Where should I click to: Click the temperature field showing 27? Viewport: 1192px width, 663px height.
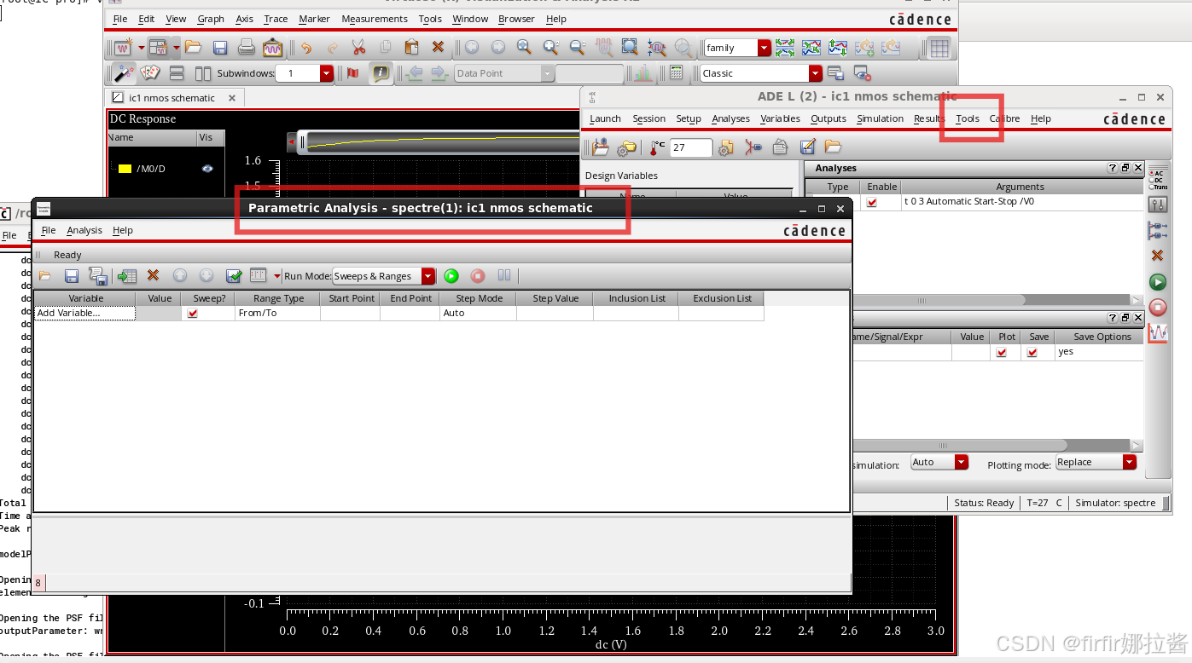(690, 147)
